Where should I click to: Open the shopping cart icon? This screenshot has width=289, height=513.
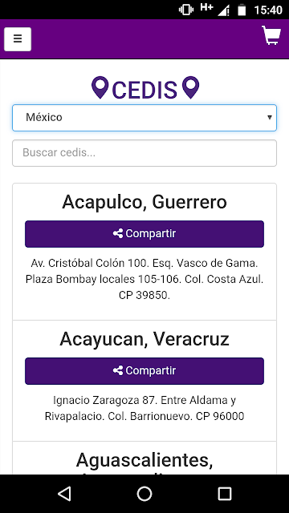271,35
